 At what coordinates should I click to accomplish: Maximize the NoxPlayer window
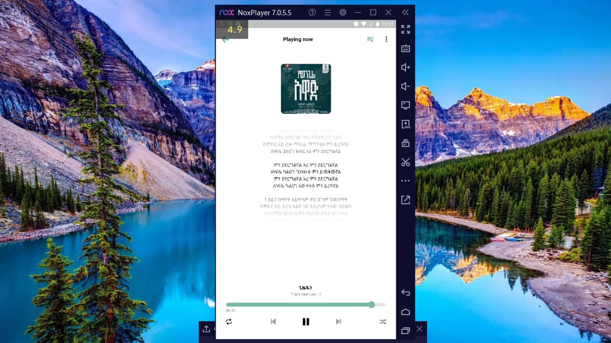[x=373, y=12]
